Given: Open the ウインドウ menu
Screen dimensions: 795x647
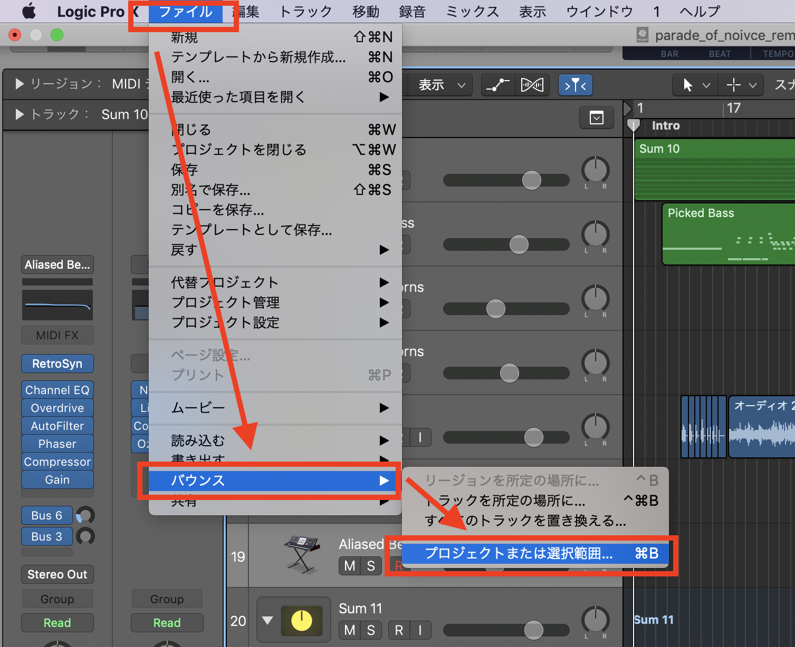Looking at the screenshot, I should pos(599,11).
